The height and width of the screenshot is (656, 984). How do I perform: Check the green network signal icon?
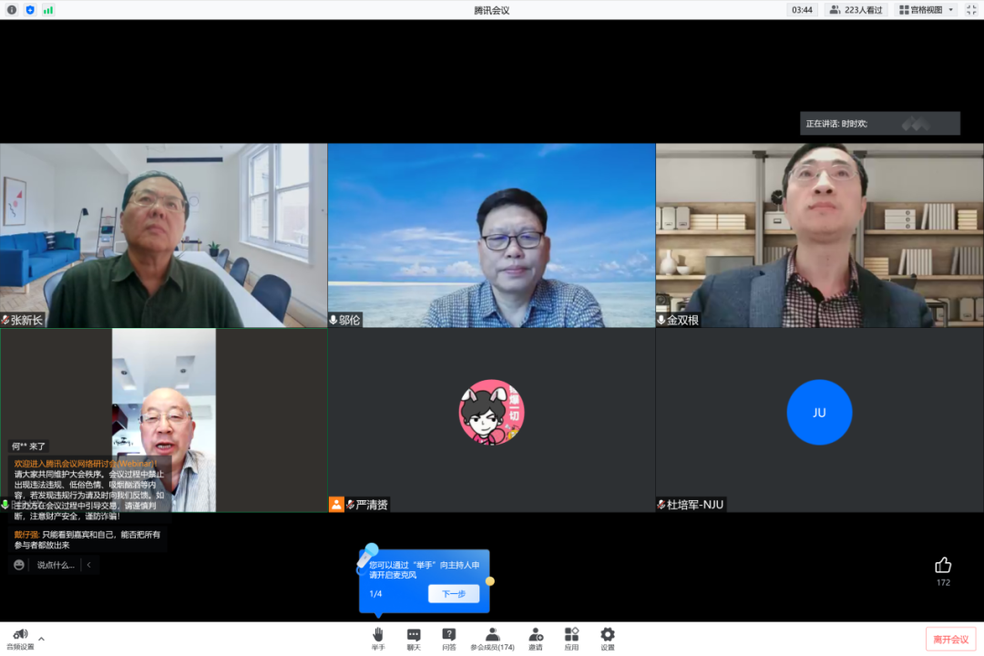(48, 10)
